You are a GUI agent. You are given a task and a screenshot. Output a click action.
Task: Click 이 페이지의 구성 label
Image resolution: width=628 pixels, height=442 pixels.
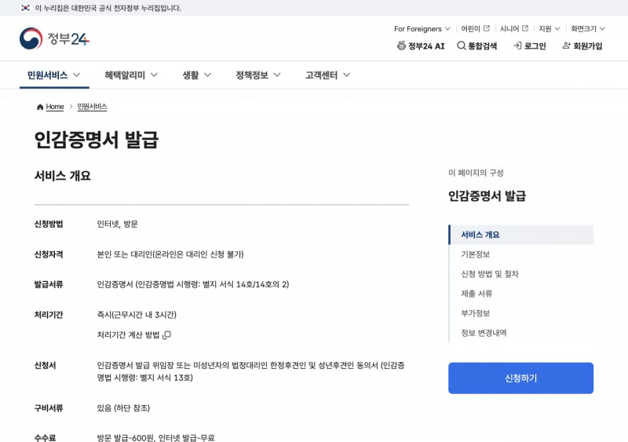[476, 173]
